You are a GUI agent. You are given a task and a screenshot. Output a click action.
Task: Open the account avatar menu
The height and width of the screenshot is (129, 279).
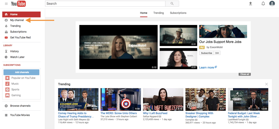(x=272, y=4)
